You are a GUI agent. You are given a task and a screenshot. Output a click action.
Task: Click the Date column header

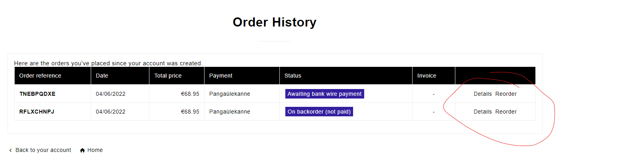[x=102, y=76]
